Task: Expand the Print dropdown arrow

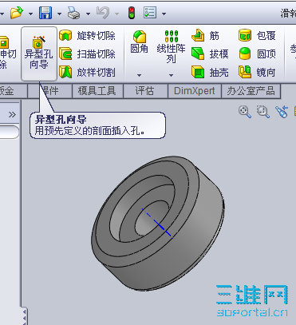Action: [x=88, y=14]
